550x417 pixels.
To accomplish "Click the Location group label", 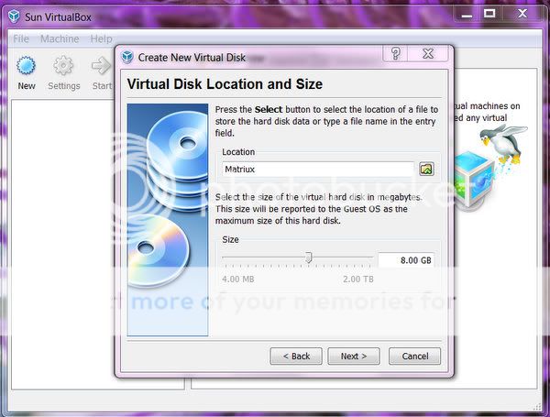I will click(238, 152).
